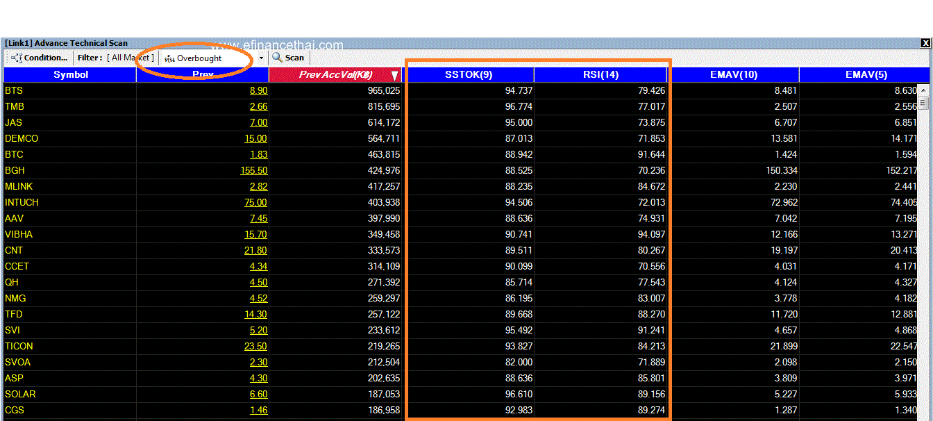Sort by the RSI(14) column header
This screenshot has width=933, height=421.
point(601,74)
